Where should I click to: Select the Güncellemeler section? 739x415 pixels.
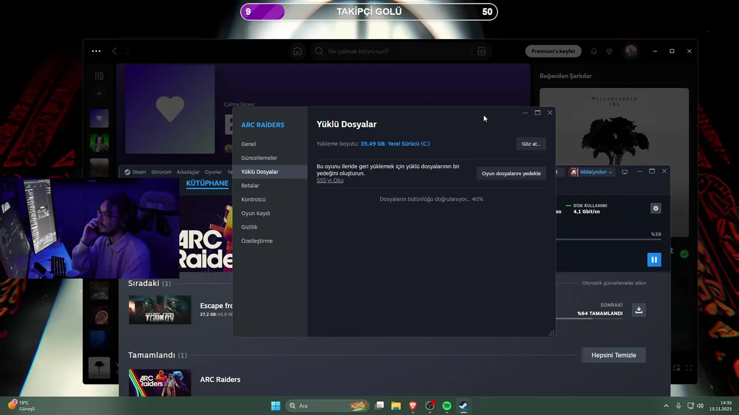click(270, 158)
